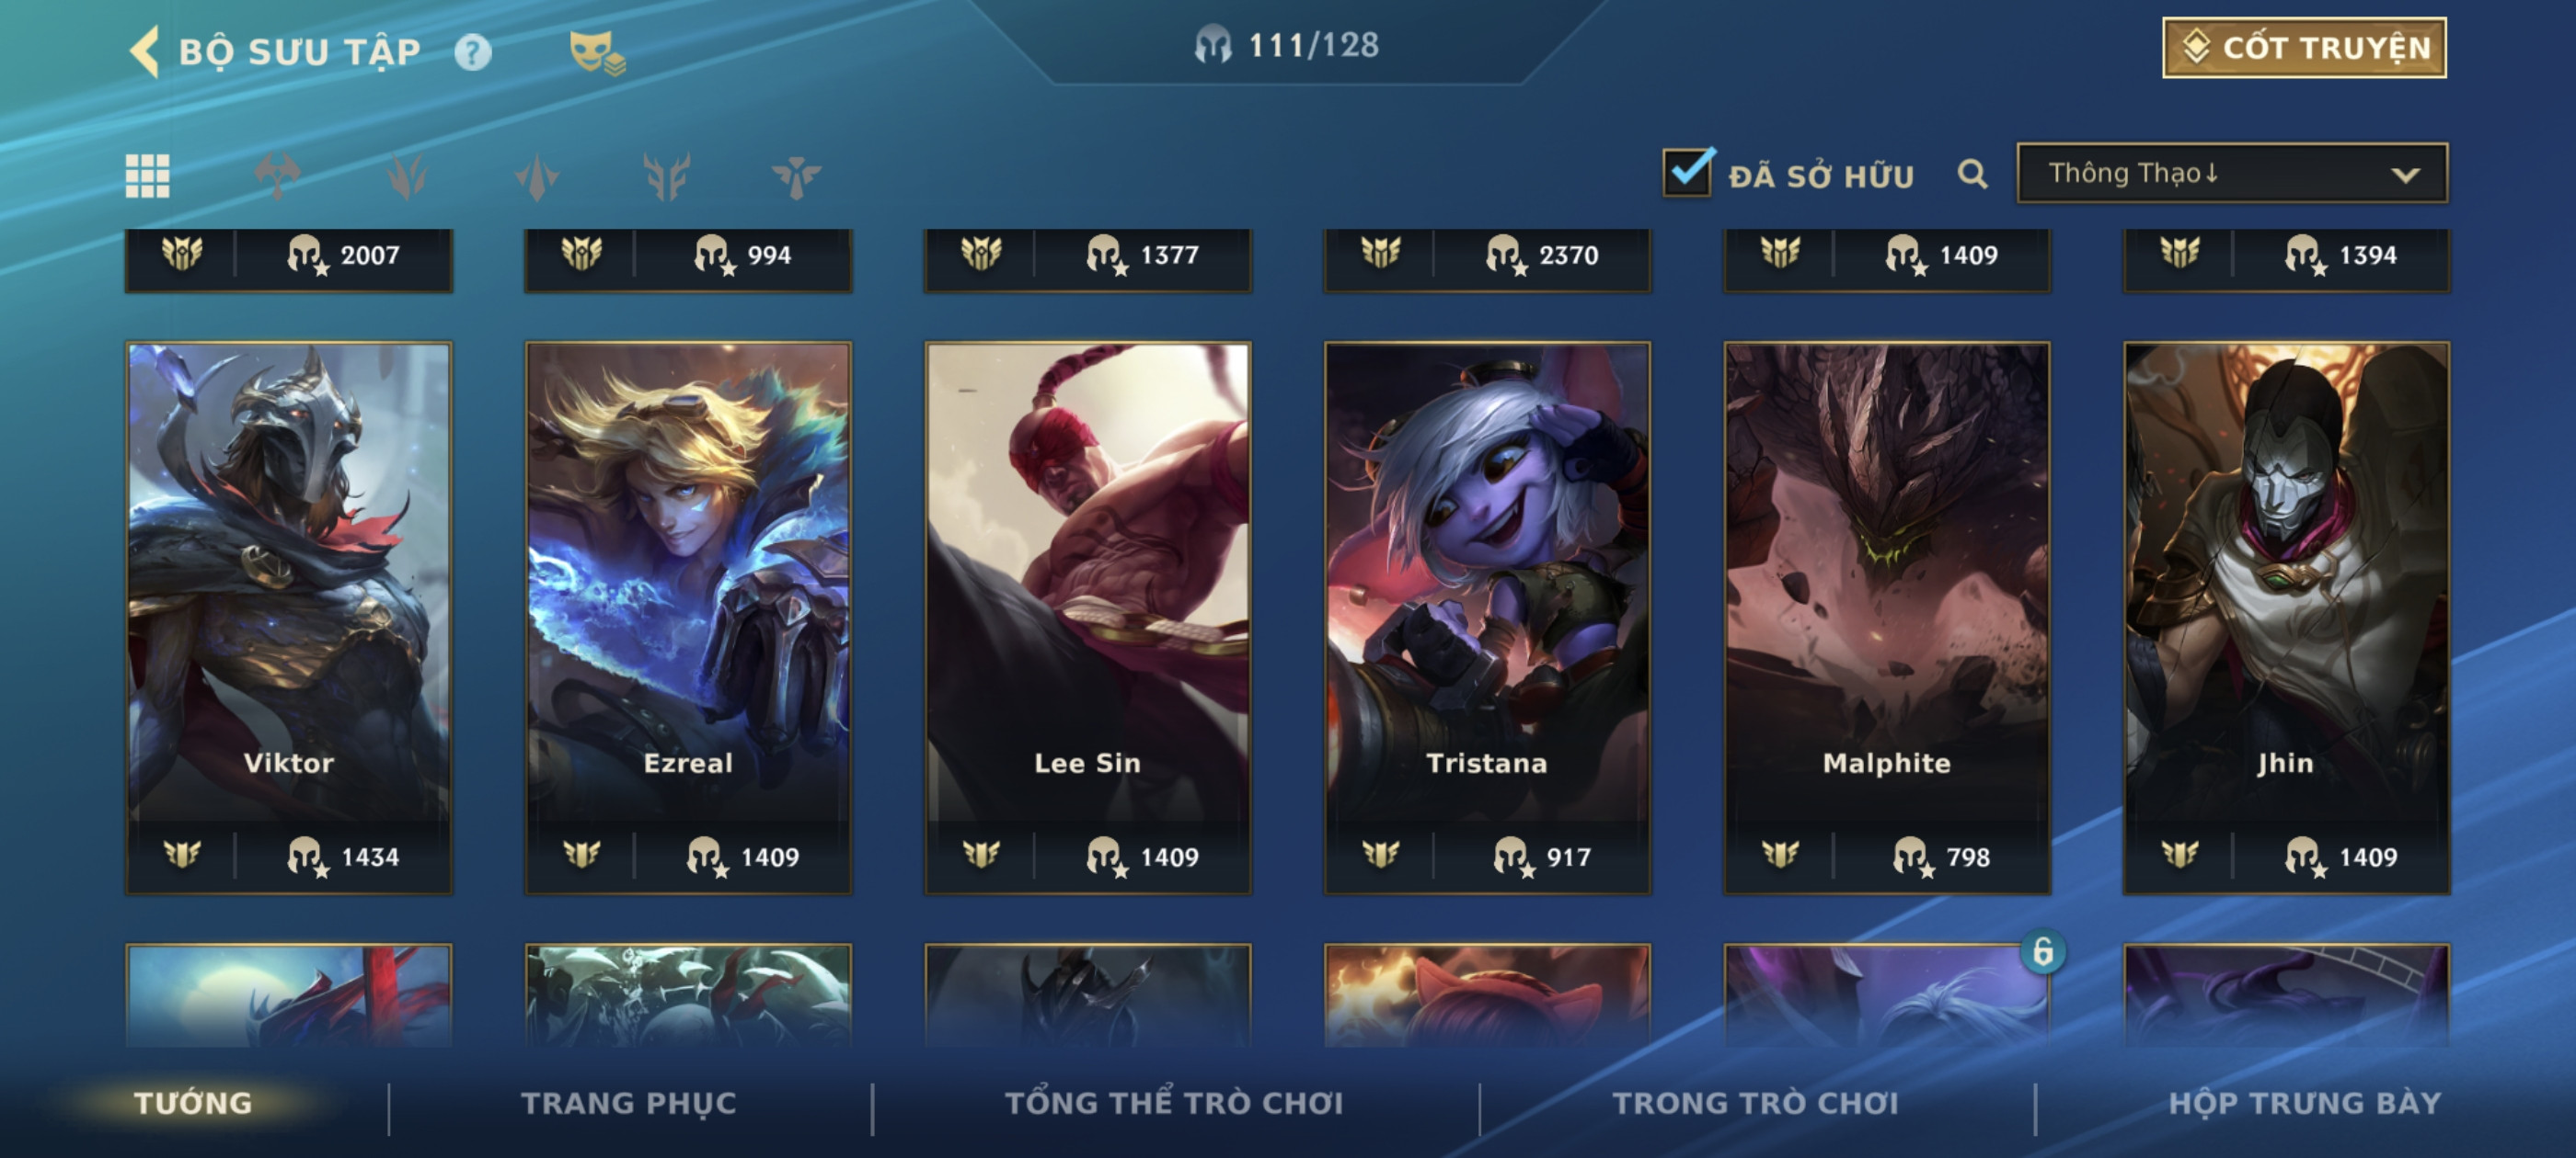This screenshot has width=2576, height=1158.
Task: Click the sort dropdown chevron arrow
Action: (2405, 175)
